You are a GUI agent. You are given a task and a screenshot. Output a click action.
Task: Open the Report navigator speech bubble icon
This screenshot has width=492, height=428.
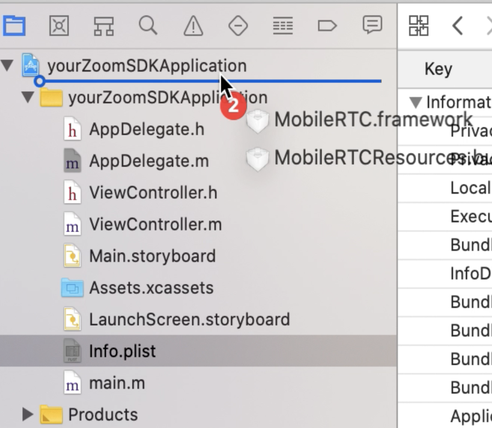pos(372,26)
